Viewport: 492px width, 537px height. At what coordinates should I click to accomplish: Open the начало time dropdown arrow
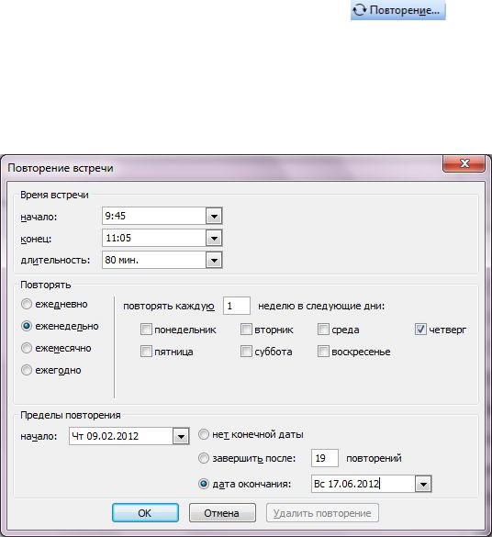214,216
